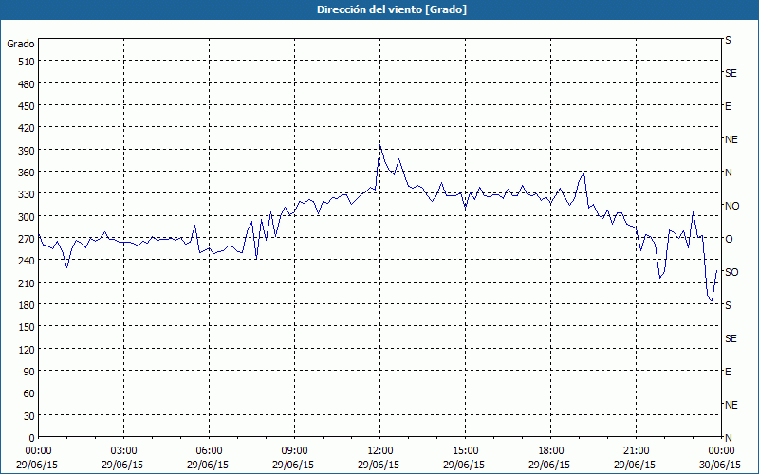
Task: Click the 450 degree axis label
Action: point(27,106)
